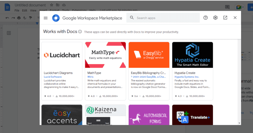Click the Hypatia Create 4.3 rating
The height and width of the screenshot is (133, 253).
(178, 96)
